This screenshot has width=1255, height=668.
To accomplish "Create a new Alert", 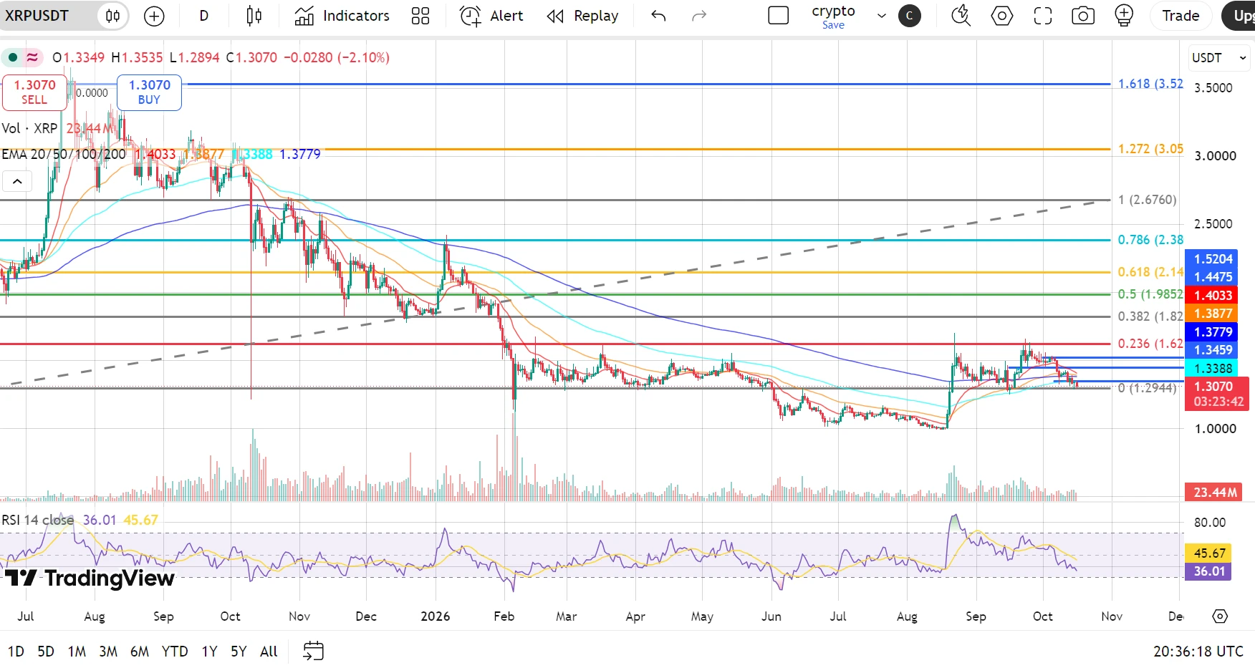I will click(x=491, y=16).
